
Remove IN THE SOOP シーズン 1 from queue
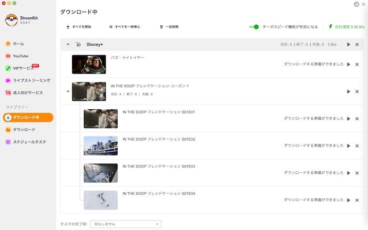click(357, 91)
